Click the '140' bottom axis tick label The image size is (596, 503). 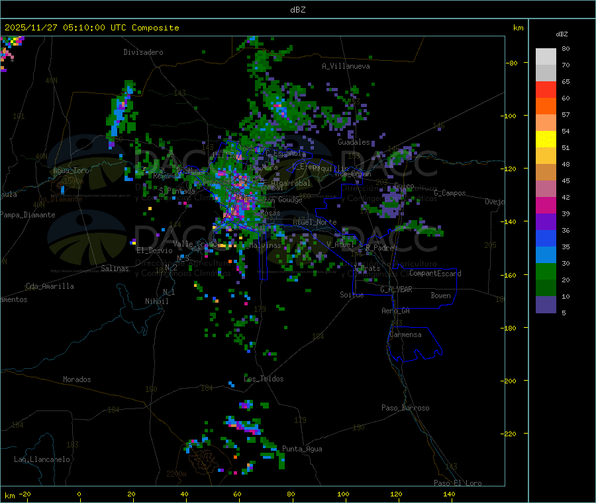pyautogui.click(x=449, y=494)
